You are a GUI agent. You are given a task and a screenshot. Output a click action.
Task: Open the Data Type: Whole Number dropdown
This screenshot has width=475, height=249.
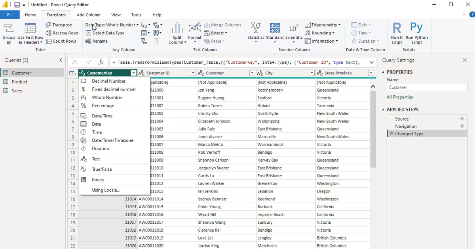(x=112, y=25)
